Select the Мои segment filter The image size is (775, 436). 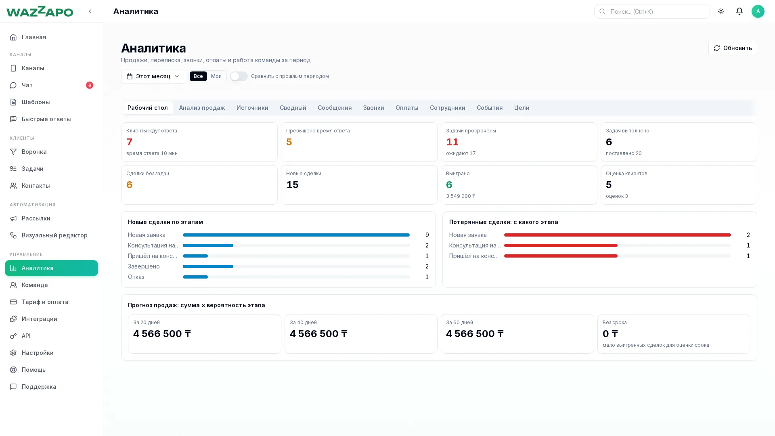click(x=216, y=76)
